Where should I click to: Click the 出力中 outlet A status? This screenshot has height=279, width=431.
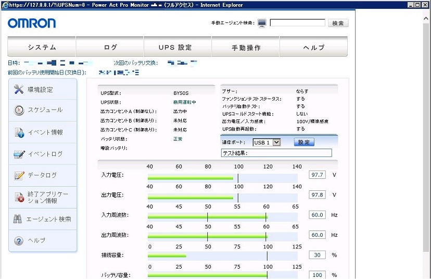180,111
